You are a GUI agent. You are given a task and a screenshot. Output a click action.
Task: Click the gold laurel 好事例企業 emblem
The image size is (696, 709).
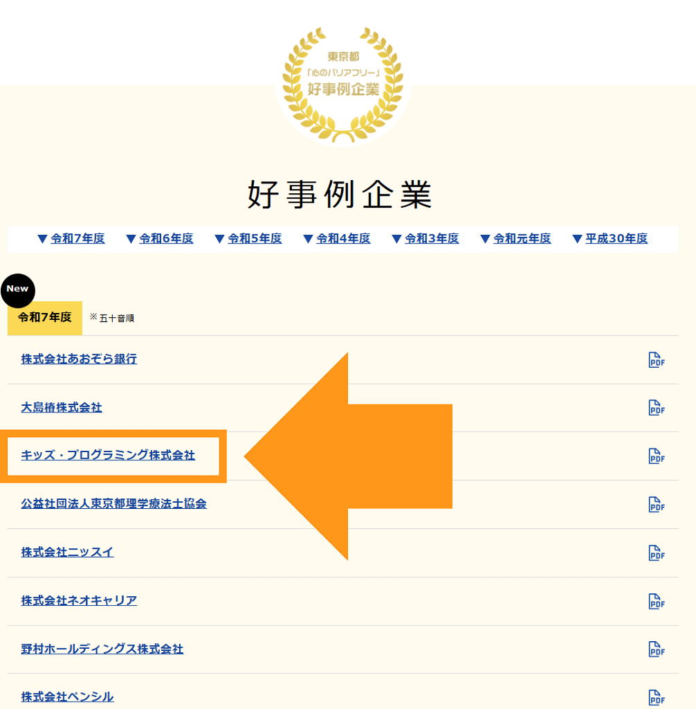click(343, 83)
